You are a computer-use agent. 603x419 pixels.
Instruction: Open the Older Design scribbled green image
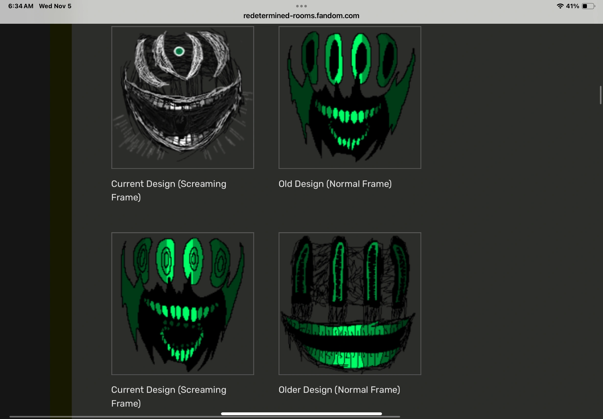350,303
